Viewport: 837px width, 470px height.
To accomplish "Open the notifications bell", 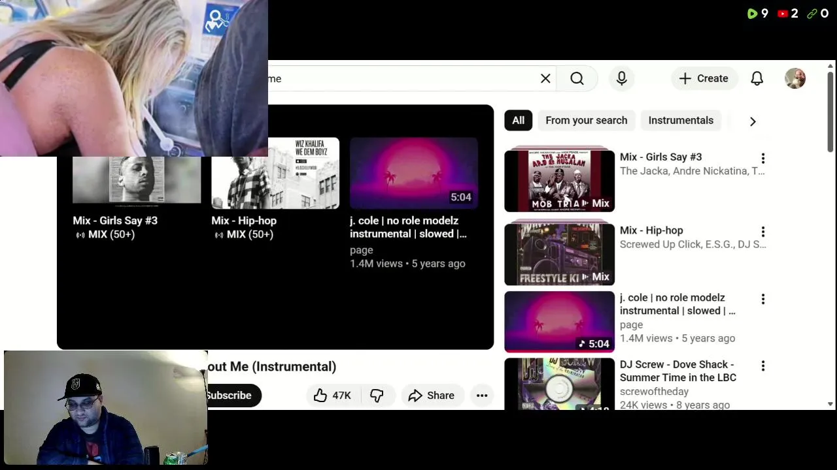I will pos(757,78).
